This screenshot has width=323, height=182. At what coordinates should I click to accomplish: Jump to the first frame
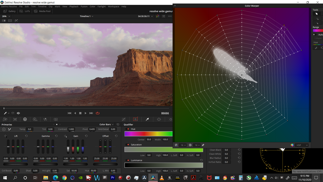pos(69,113)
